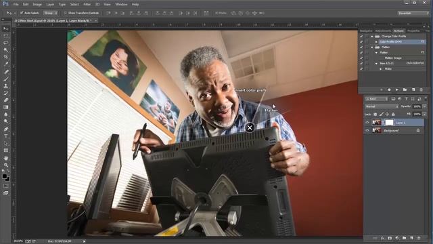Toggle the checkmark for the Flatten Image step
The image size is (433, 244).
[361, 58]
